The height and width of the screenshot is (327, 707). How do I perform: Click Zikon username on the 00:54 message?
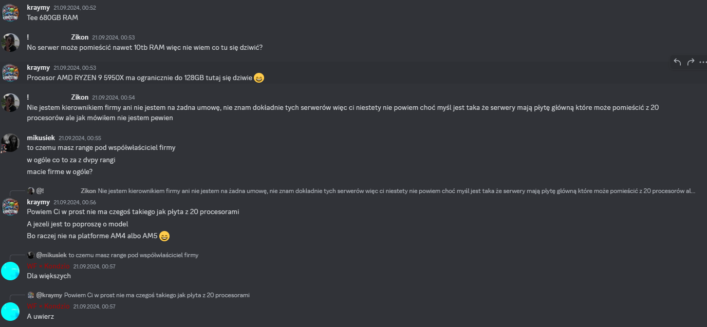click(80, 97)
